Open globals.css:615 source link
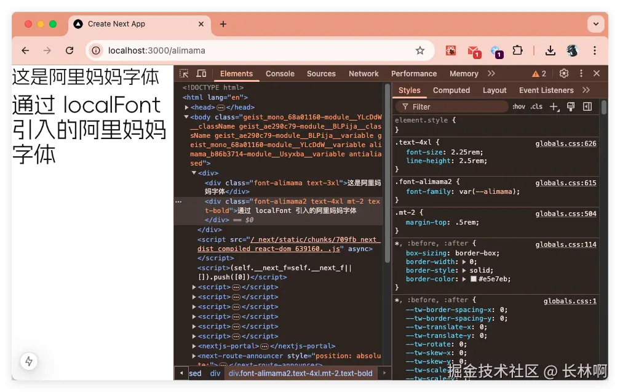 [566, 183]
